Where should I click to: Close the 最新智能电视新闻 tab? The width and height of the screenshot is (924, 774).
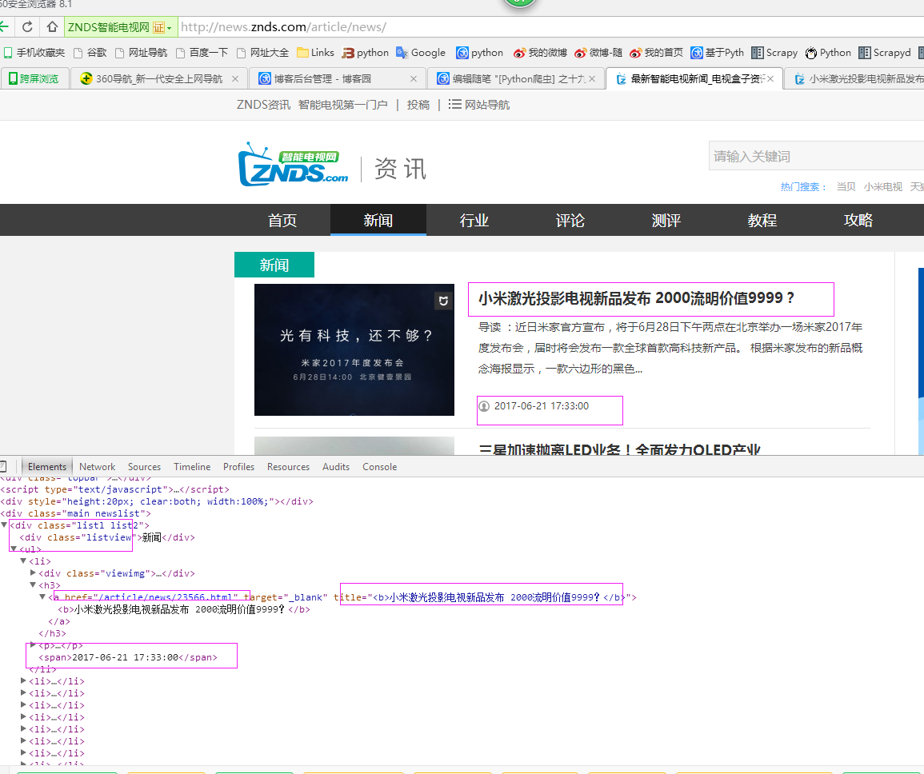770,78
